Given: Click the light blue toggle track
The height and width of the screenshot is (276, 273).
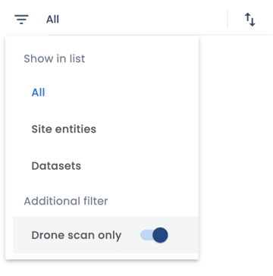Looking at the screenshot, I should coord(146,235).
